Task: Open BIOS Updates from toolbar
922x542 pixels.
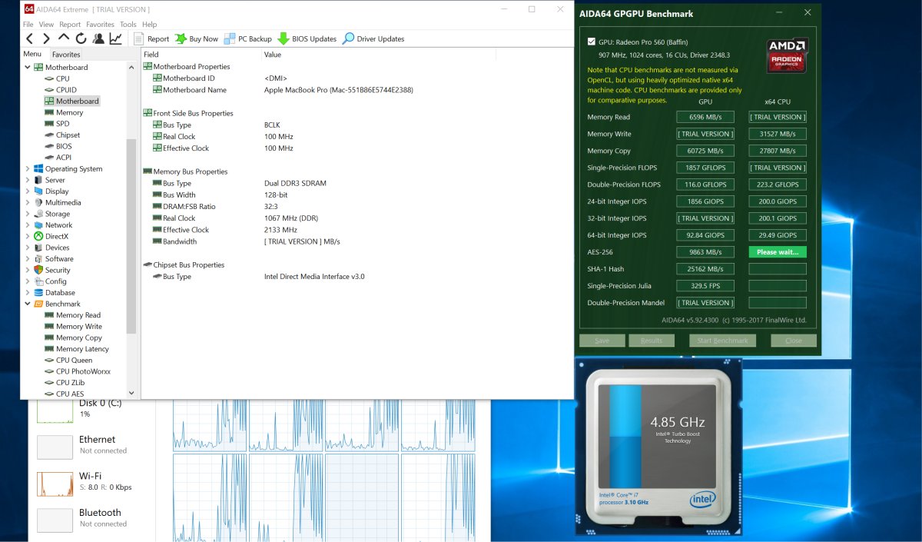Action: click(x=307, y=38)
